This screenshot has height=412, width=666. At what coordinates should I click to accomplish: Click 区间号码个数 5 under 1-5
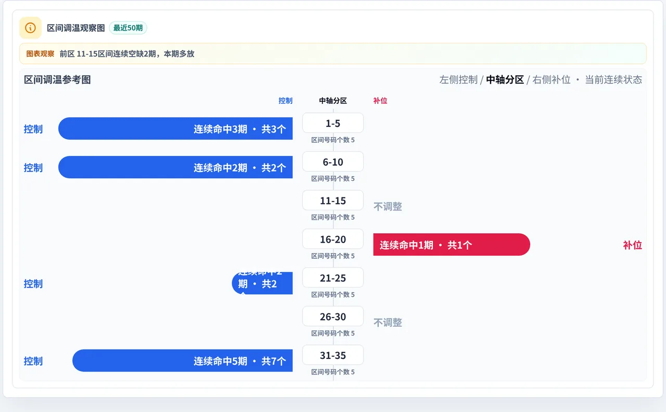[x=333, y=140]
